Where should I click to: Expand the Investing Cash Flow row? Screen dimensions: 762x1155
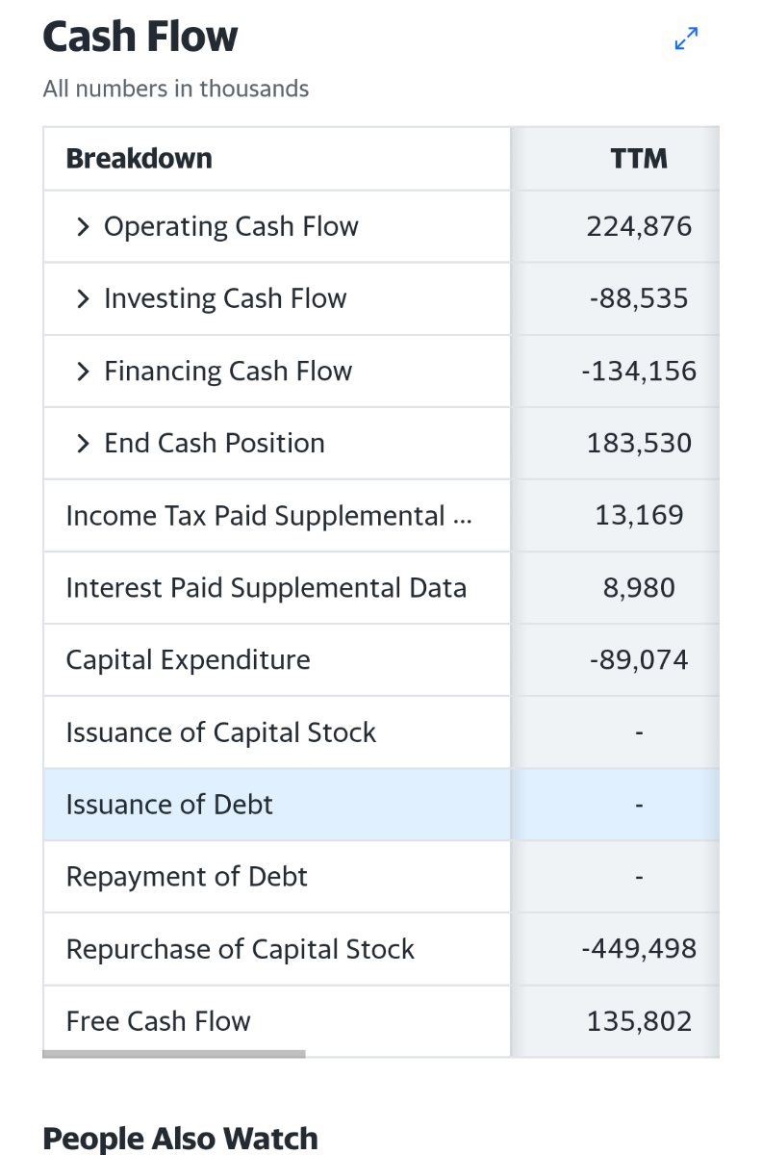[x=84, y=299]
